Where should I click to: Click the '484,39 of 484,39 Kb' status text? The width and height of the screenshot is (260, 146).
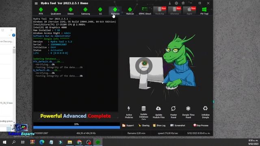point(86,133)
